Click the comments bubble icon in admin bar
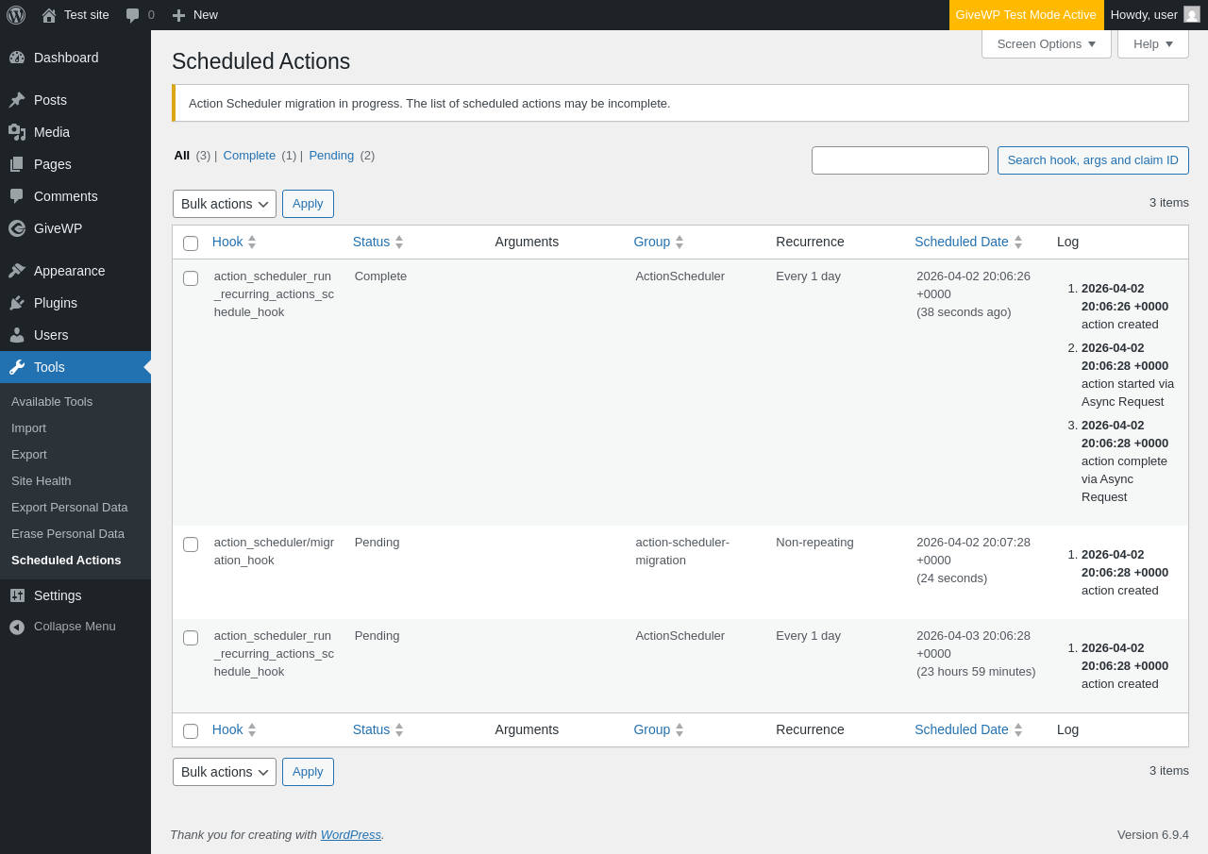The height and width of the screenshot is (854, 1208). 133,15
